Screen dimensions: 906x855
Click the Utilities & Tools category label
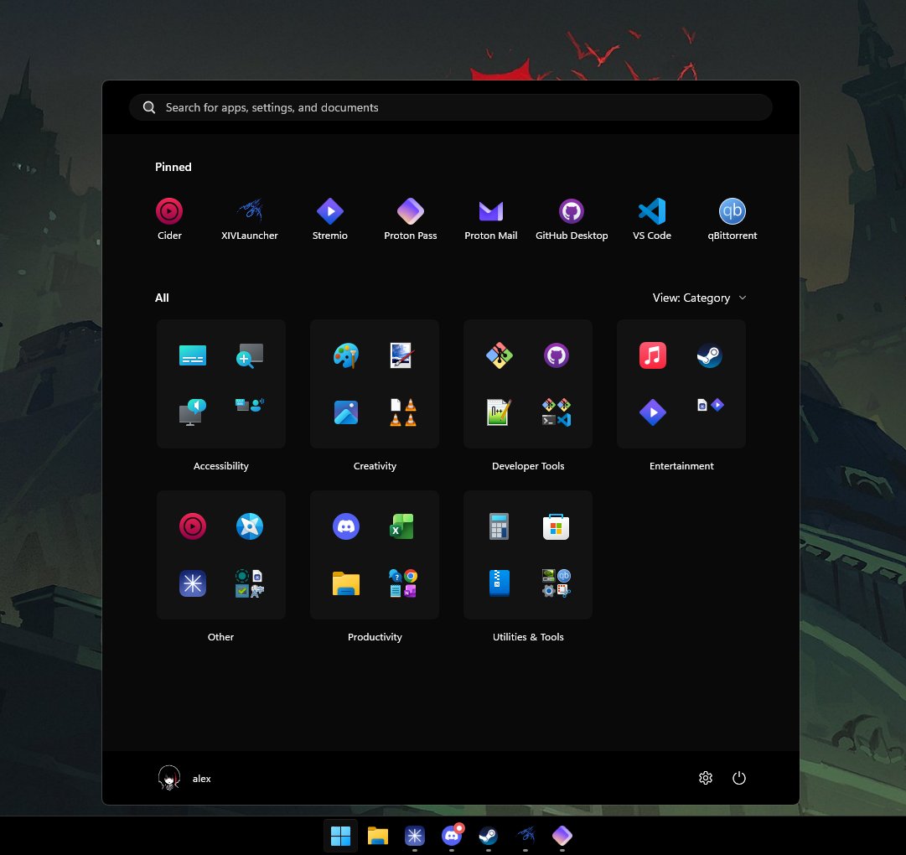coord(528,636)
